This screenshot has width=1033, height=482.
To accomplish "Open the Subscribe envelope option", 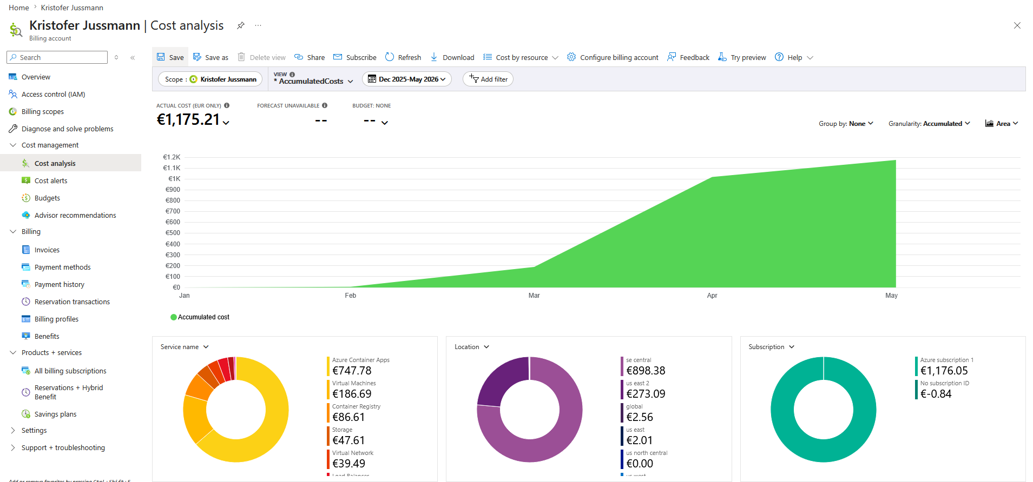I will point(355,57).
